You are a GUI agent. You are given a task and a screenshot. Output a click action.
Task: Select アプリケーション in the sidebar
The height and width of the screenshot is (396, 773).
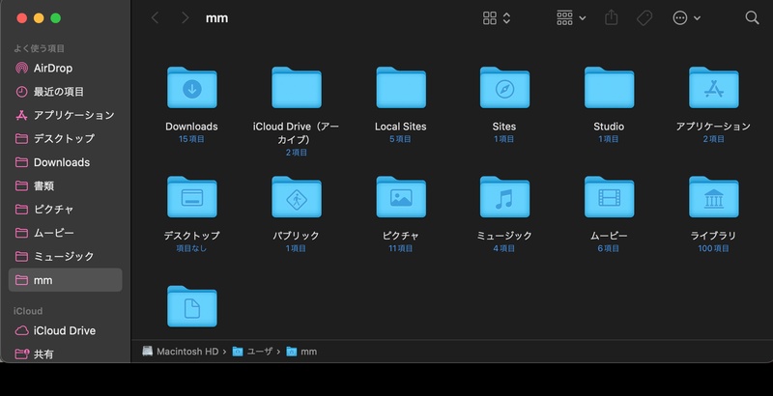(x=65, y=115)
